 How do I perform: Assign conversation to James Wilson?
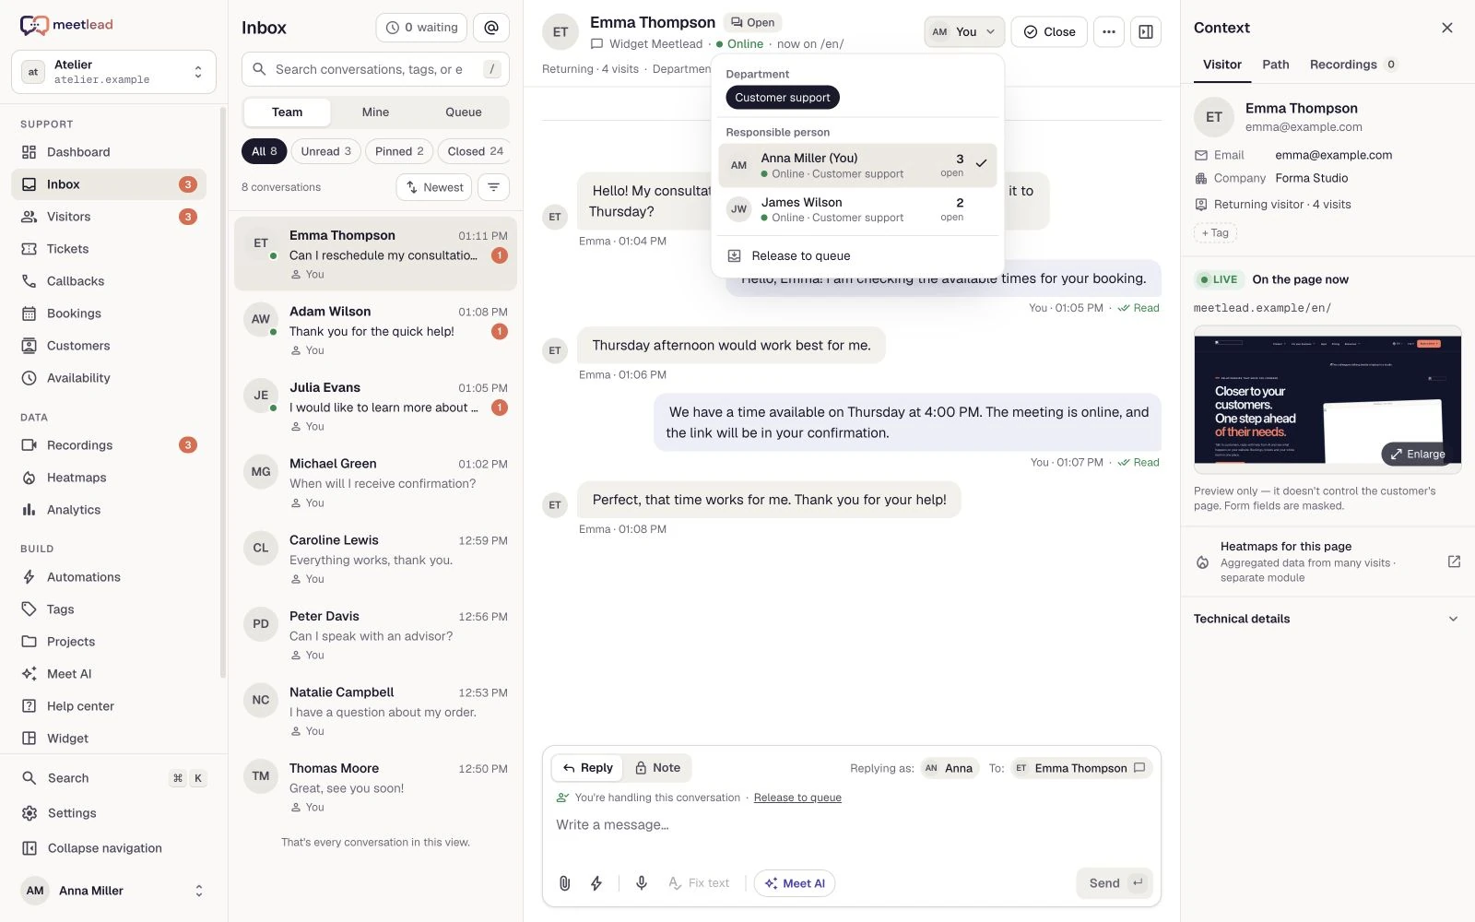[x=857, y=209]
